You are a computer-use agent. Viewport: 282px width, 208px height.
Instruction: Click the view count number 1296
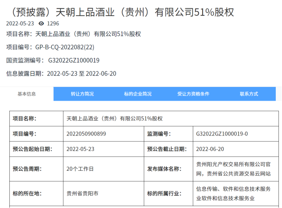pyautogui.click(x=53, y=24)
